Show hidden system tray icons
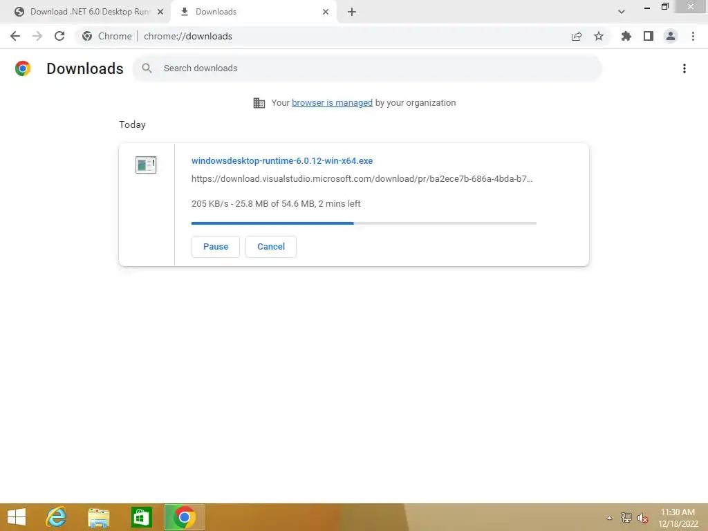 pos(610,518)
